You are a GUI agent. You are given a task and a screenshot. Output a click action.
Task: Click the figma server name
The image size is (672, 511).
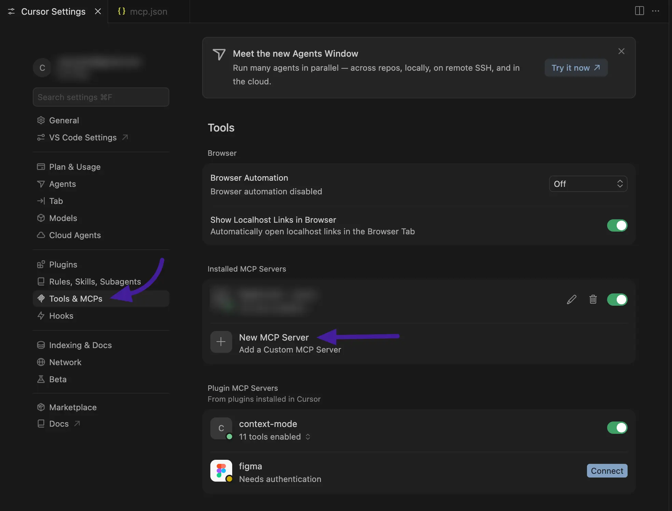click(x=250, y=466)
